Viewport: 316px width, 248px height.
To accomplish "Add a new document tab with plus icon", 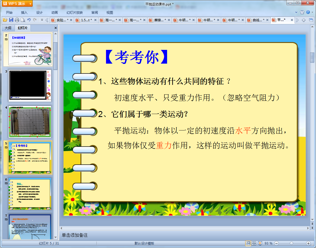I will pos(304,20).
